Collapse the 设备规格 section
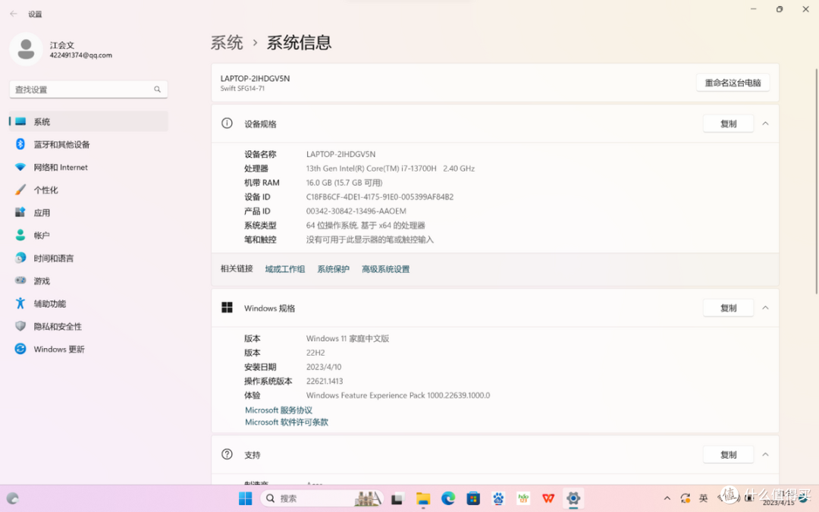Screen dimensions: 819x512 point(766,124)
